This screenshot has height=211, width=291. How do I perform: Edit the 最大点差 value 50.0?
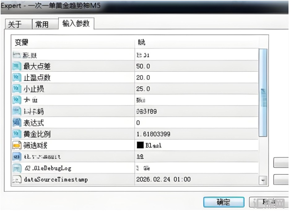(143, 66)
